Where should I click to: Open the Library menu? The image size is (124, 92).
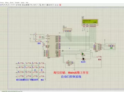[x=11, y=3]
